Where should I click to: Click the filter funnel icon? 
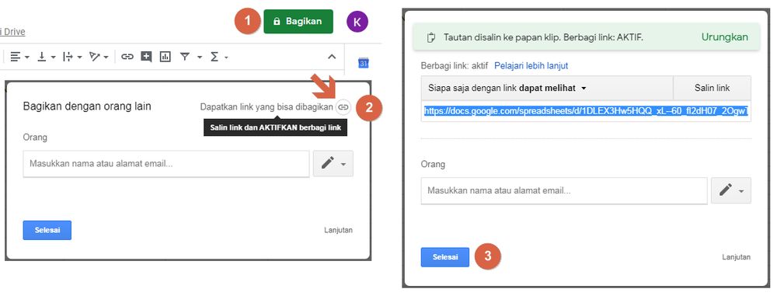coord(185,57)
